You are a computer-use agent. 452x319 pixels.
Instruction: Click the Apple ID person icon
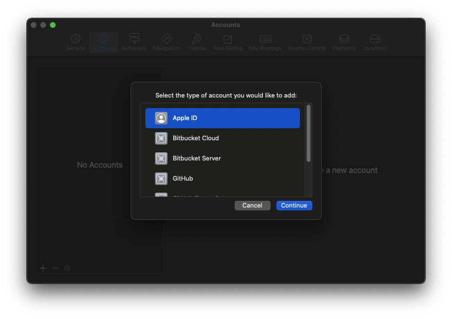point(161,118)
